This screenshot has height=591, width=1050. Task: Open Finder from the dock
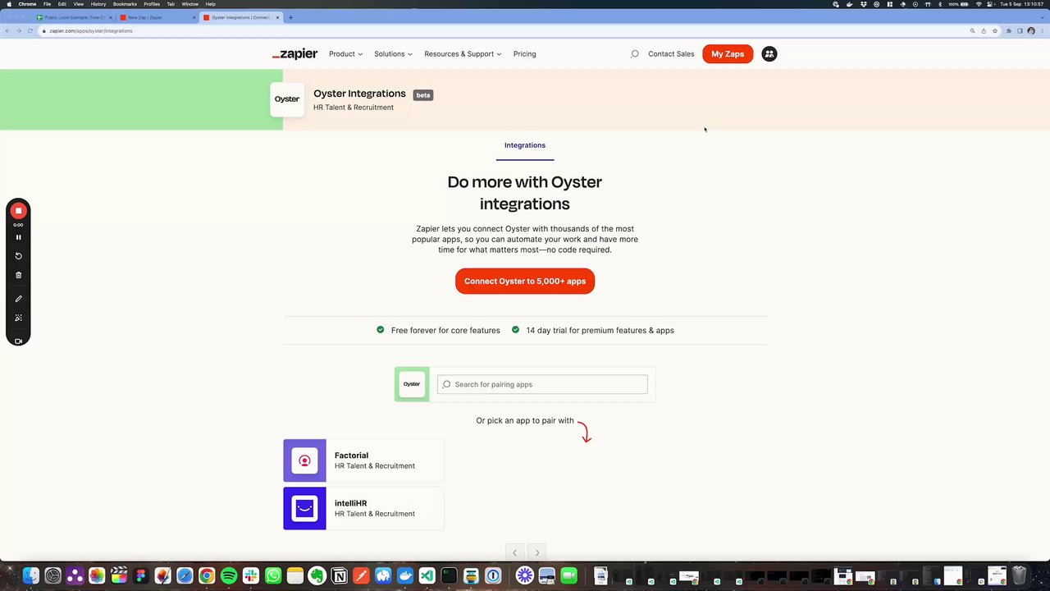(31, 576)
